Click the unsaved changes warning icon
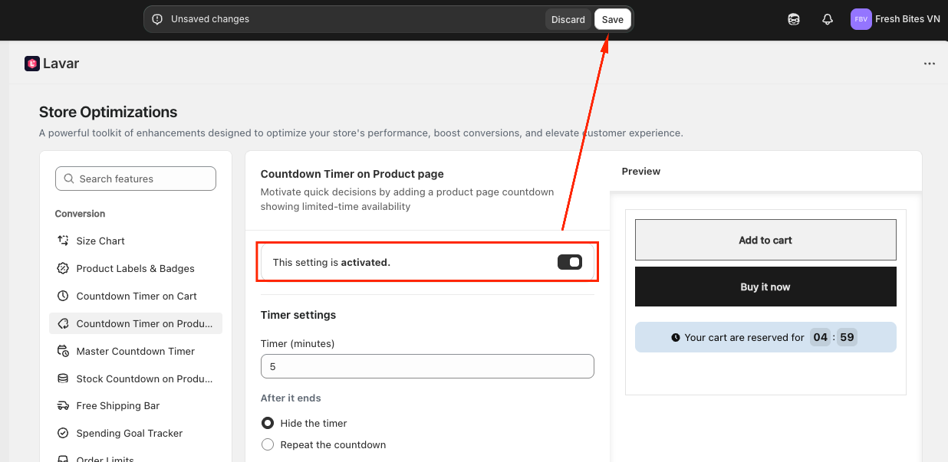Image resolution: width=948 pixels, height=462 pixels. click(157, 19)
